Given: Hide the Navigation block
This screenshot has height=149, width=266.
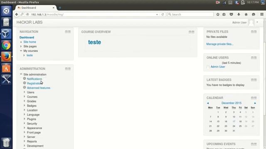Looking at the screenshot, I should point(66,32).
